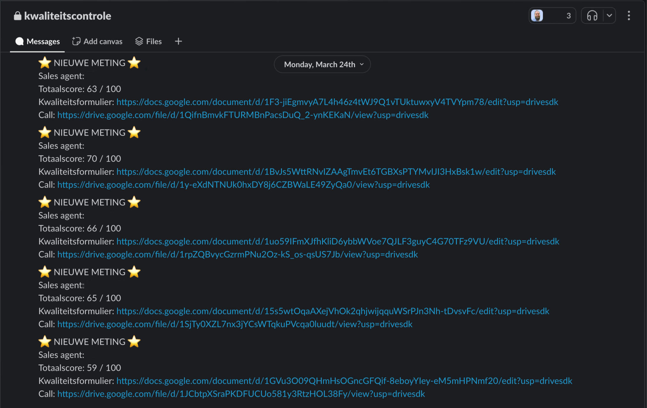Viewport: 647px width, 408px height.
Task: Open kwaliteitscontrole channel details
Action: coord(67,16)
